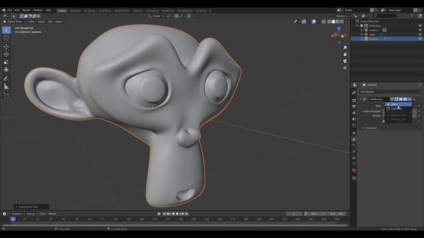Click the current frame number field
Image resolution: width=424 pixels, height=238 pixels.
(294, 214)
